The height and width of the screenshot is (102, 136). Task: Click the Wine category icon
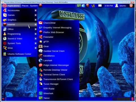[x=5, y=48]
